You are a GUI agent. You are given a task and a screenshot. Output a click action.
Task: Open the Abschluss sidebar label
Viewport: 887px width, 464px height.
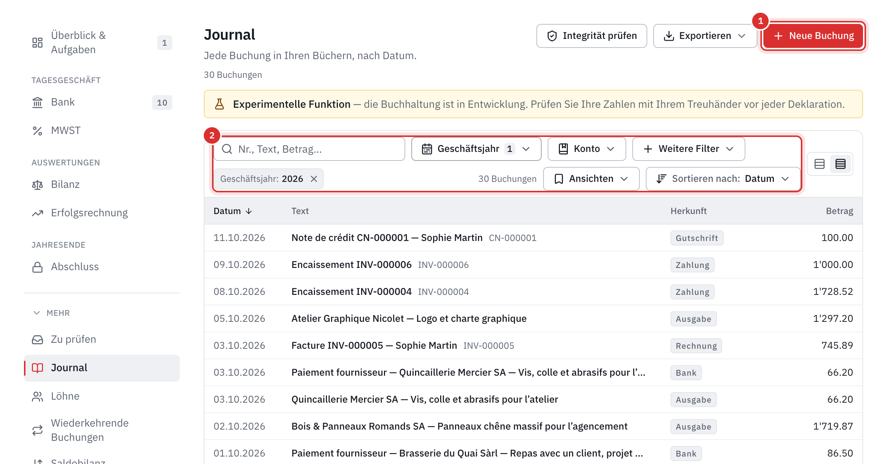pyautogui.click(x=75, y=267)
